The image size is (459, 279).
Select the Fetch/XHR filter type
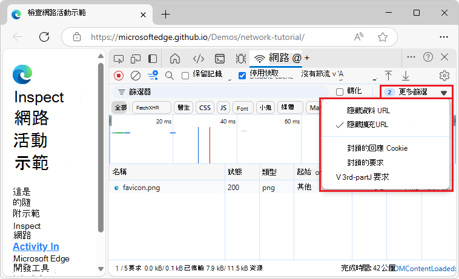(x=151, y=108)
